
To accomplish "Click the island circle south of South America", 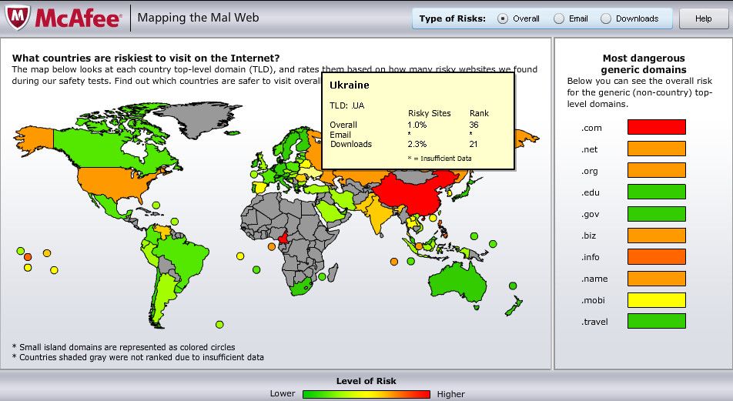I will click(219, 324).
